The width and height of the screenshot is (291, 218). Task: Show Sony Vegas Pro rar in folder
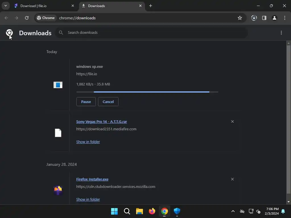point(88,142)
